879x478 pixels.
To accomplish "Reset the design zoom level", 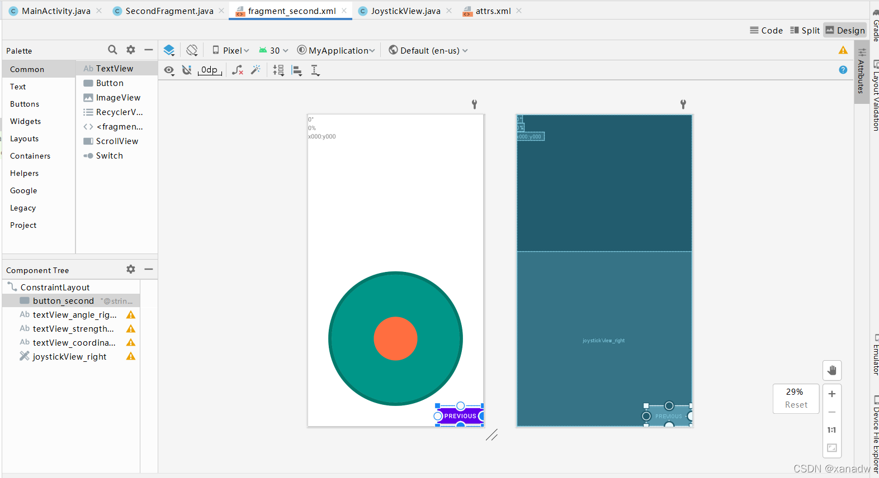I will (796, 405).
